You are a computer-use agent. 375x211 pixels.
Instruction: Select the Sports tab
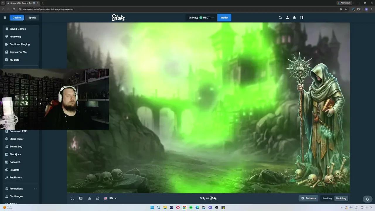pos(32,18)
